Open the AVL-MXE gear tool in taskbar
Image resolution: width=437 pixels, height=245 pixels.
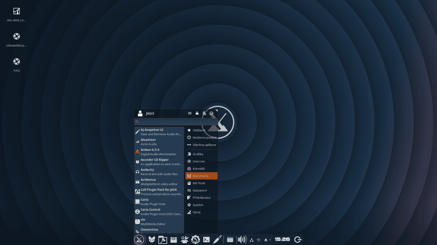click(x=195, y=240)
